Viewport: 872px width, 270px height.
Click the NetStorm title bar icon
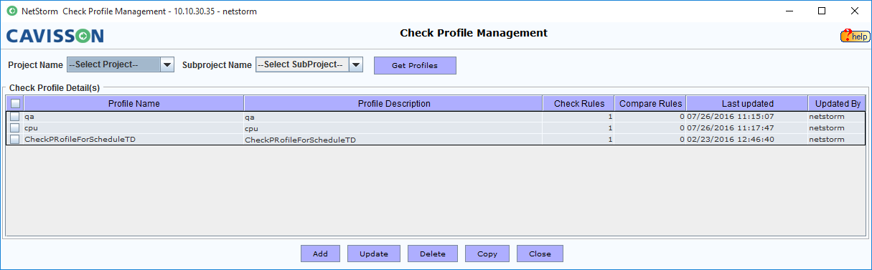click(11, 11)
